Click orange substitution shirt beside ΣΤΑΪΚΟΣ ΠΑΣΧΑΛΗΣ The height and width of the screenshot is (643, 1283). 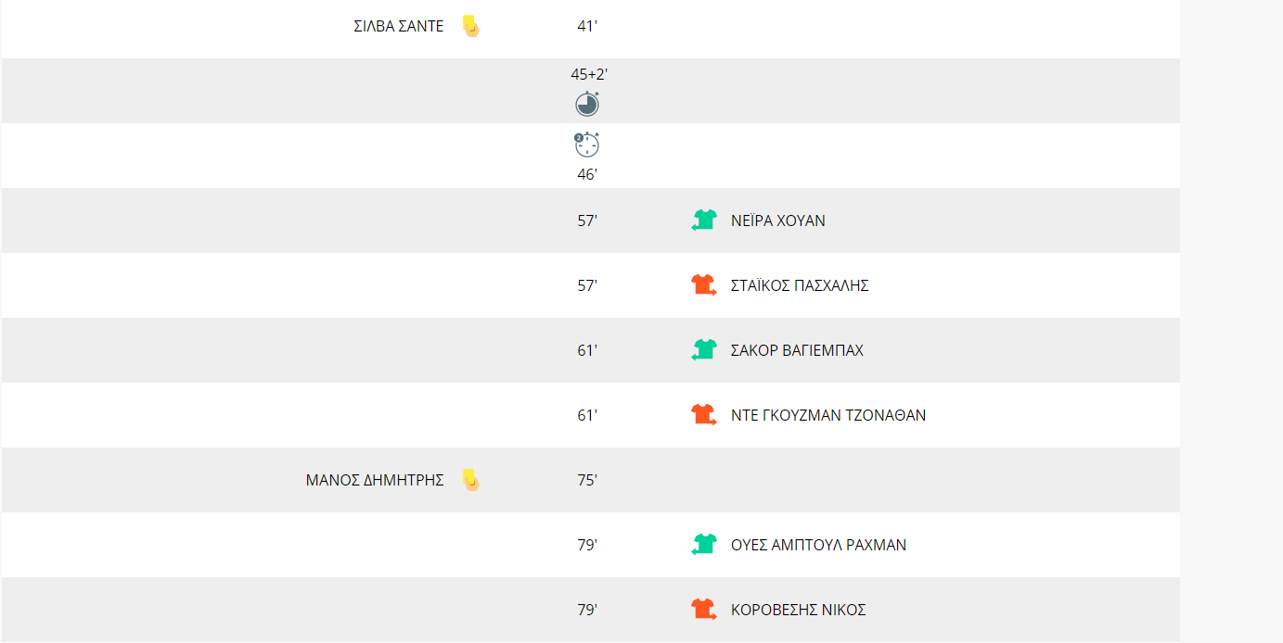tap(704, 285)
